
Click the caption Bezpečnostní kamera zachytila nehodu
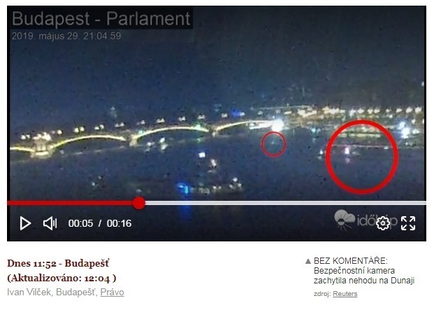coord(364,276)
